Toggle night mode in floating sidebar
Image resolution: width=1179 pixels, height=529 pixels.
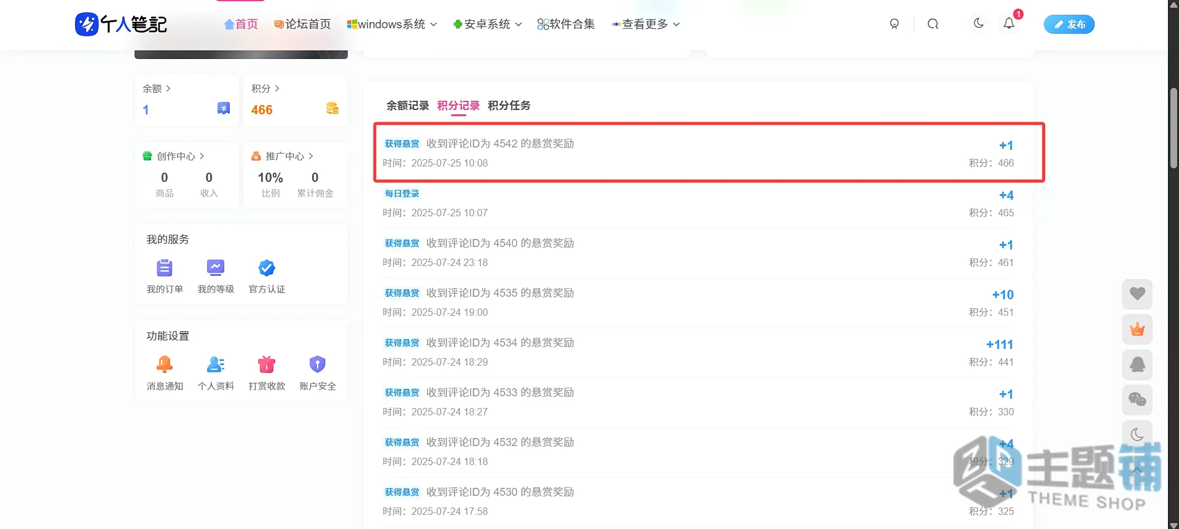(x=1137, y=434)
